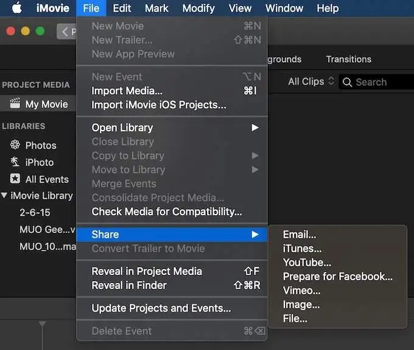414x350 pixels.
Task: Share to Vimeo option
Action: click(x=337, y=290)
